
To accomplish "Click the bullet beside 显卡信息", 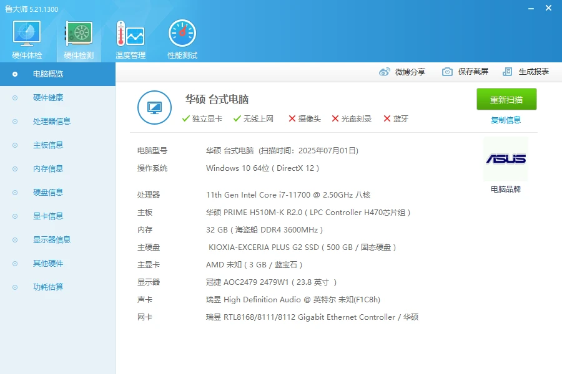I will (15, 216).
